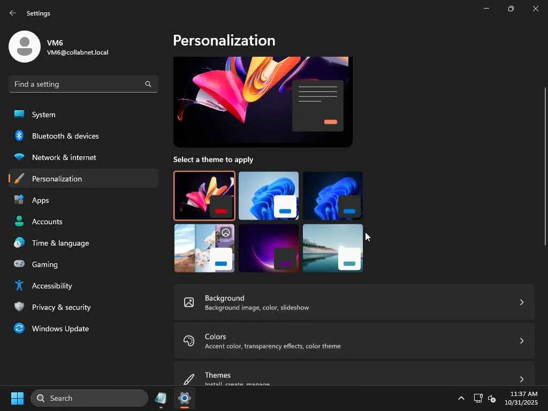The image size is (548, 411).
Task: Click the 11:37 AM clock
Action: click(x=524, y=394)
